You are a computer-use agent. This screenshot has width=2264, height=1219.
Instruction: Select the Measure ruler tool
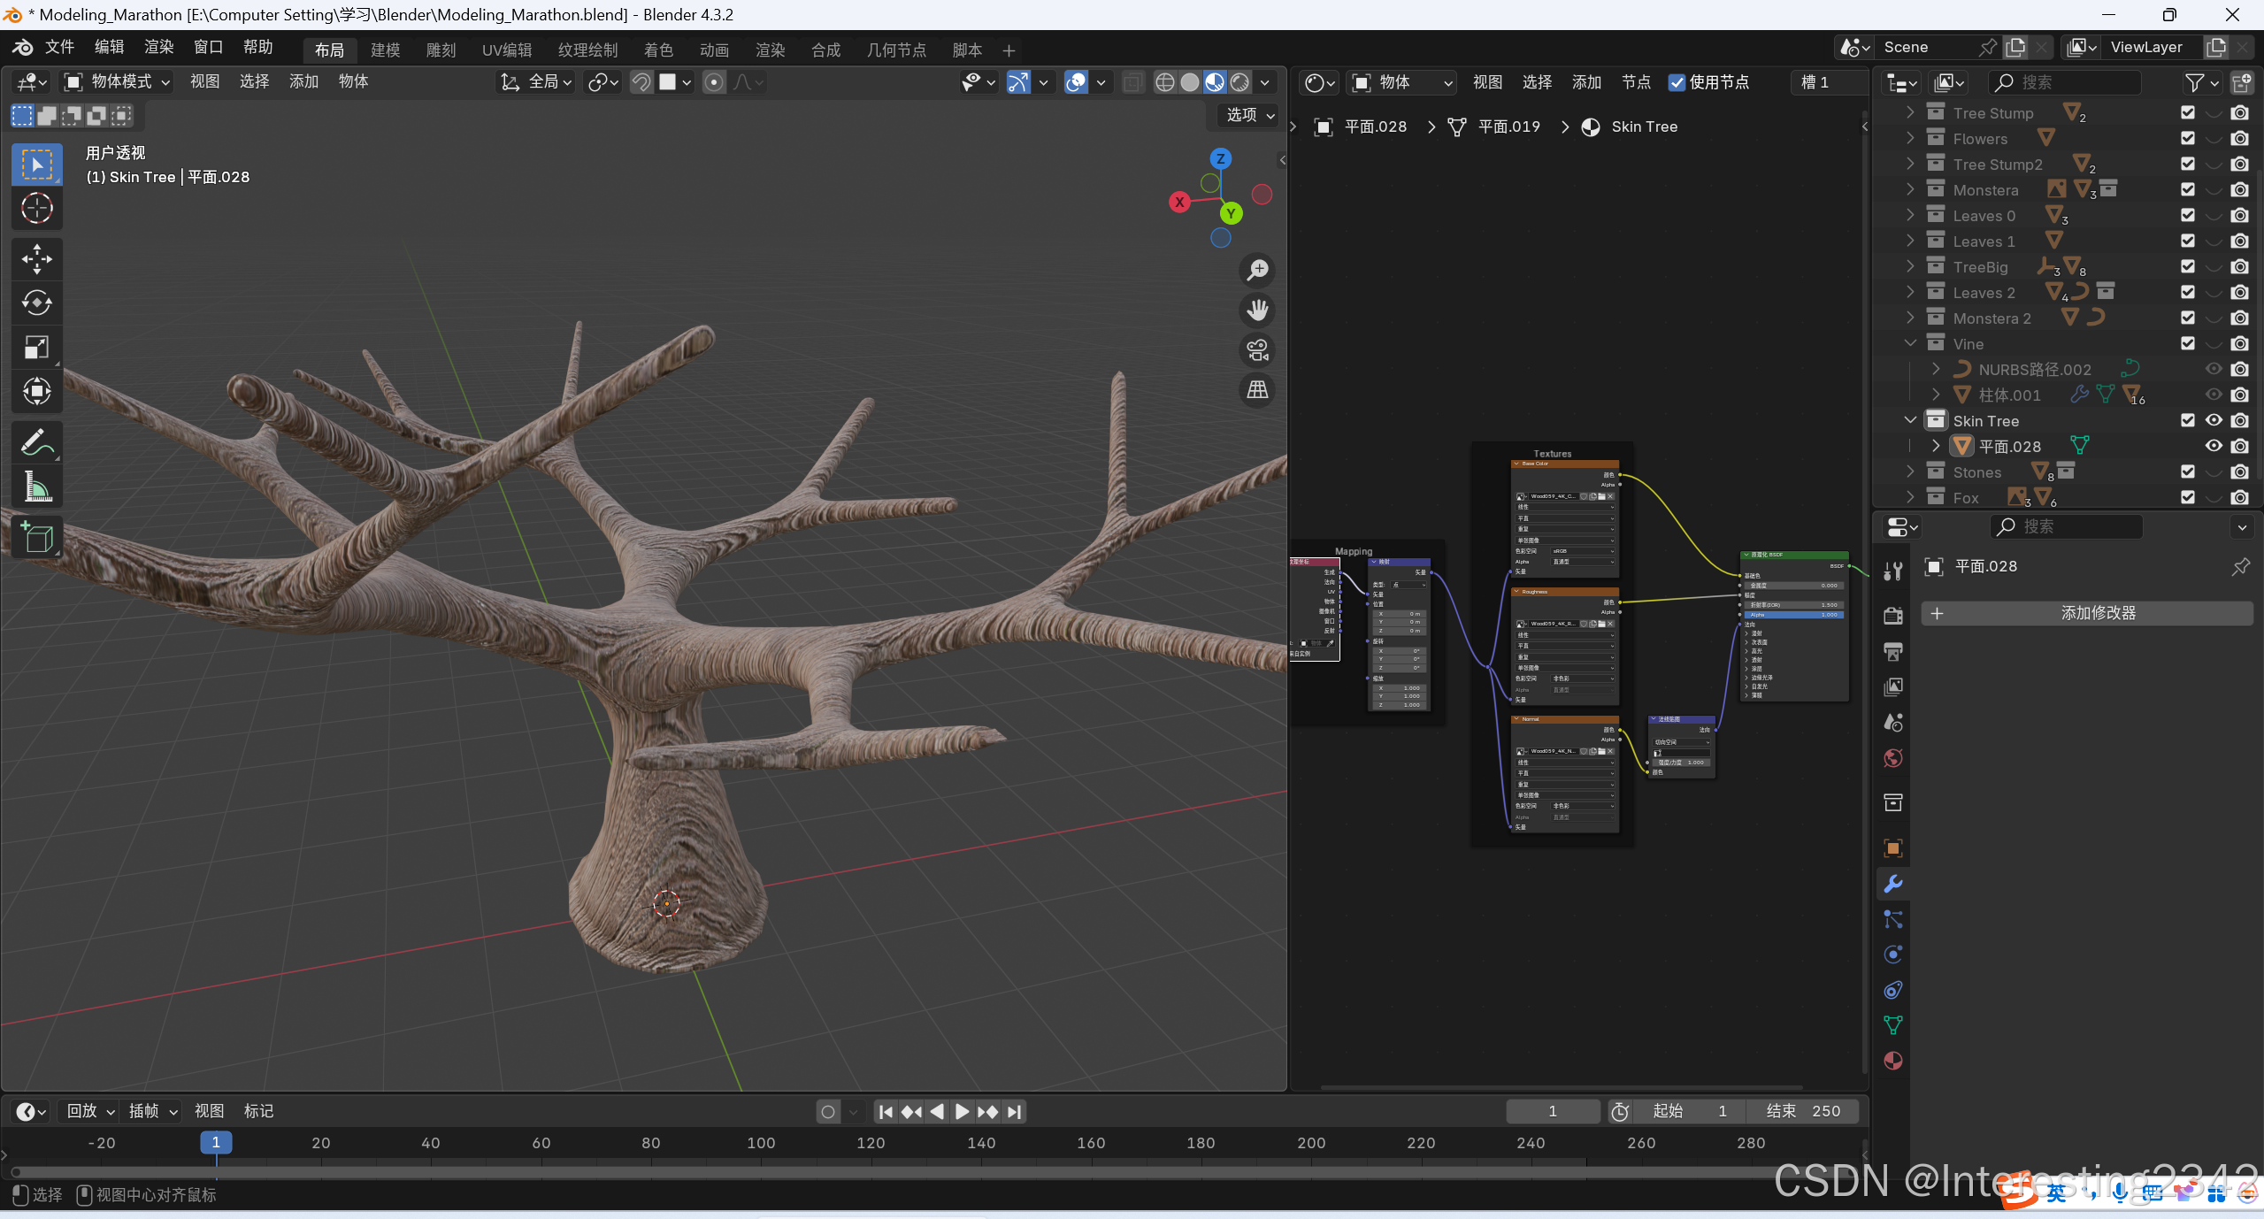point(36,487)
